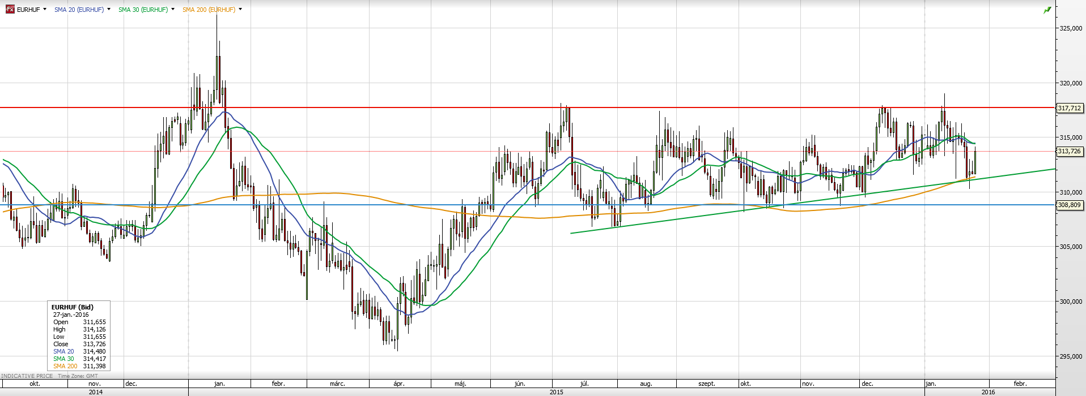This screenshot has height=396, width=1086.
Task: Click the márc. month on time axis
Action: [x=337, y=384]
